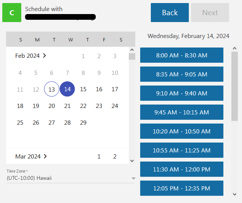This screenshot has height=203, width=242.
Task: Select March 1 on the calendar
Action: 99,156
